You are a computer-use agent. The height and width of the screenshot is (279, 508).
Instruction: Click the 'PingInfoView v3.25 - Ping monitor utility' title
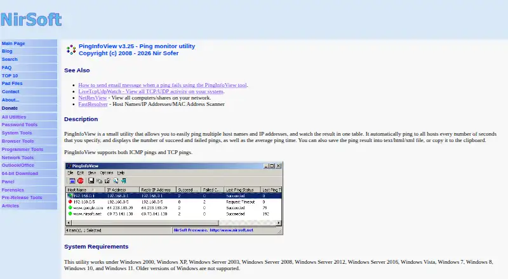[x=137, y=46]
